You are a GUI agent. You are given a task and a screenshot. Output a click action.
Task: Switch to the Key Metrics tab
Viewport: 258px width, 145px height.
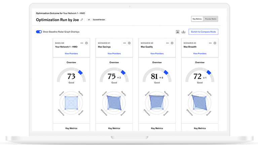[x=197, y=19]
